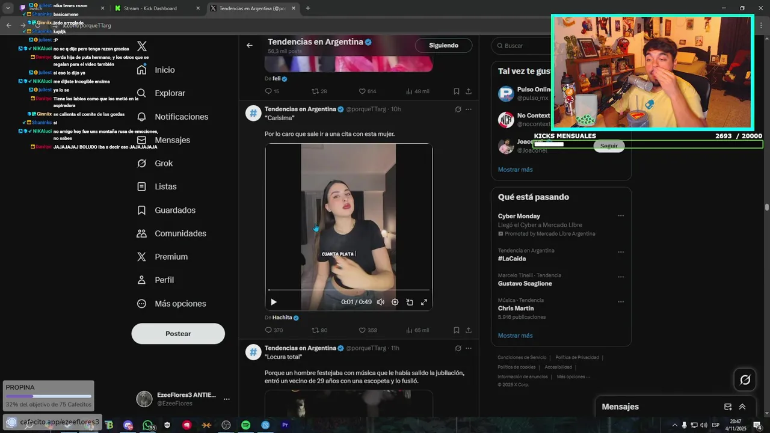Open Hachita video credit link
770x433 pixels.
[285, 318]
